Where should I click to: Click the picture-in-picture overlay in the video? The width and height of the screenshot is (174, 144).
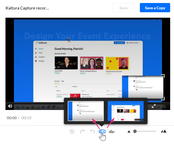142,87
